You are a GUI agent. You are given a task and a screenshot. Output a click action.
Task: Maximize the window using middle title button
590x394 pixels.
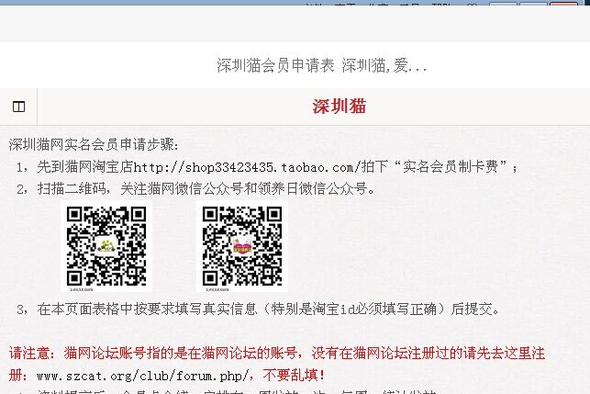[x=533, y=3]
